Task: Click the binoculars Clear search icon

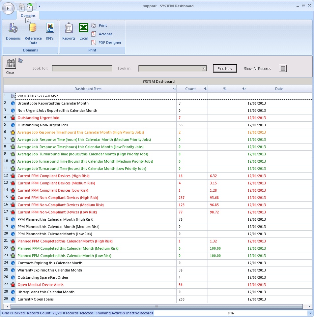Action: [x=11, y=64]
